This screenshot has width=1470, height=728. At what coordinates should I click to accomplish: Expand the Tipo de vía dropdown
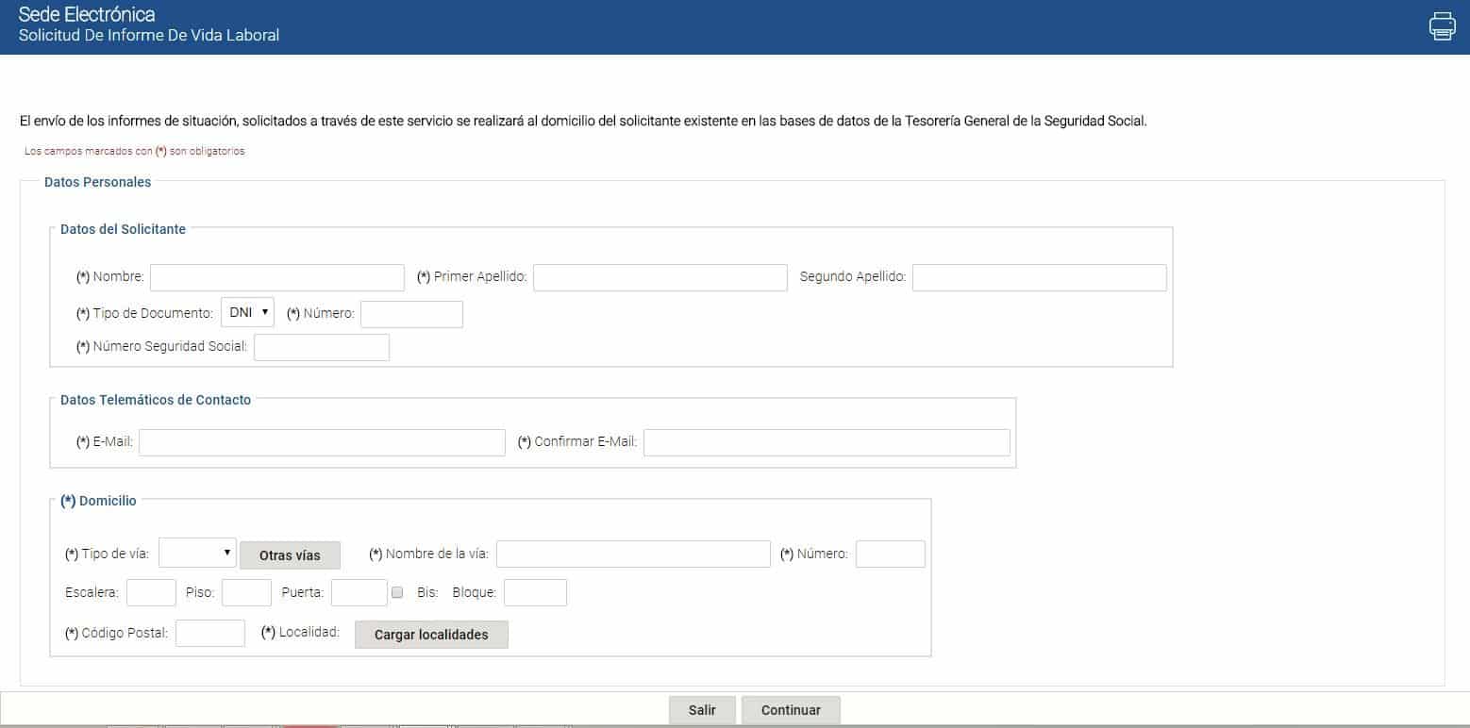click(x=197, y=554)
